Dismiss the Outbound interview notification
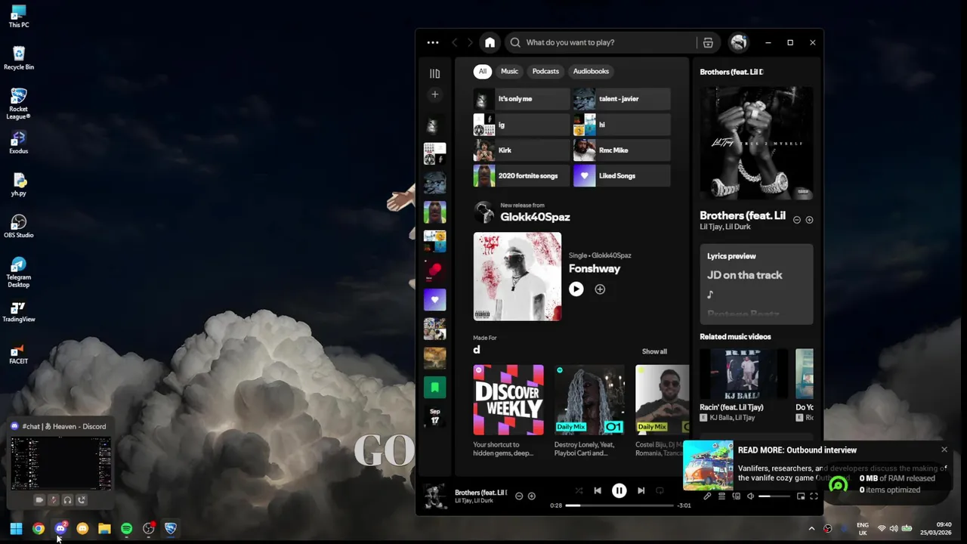This screenshot has height=544, width=967. 944,450
